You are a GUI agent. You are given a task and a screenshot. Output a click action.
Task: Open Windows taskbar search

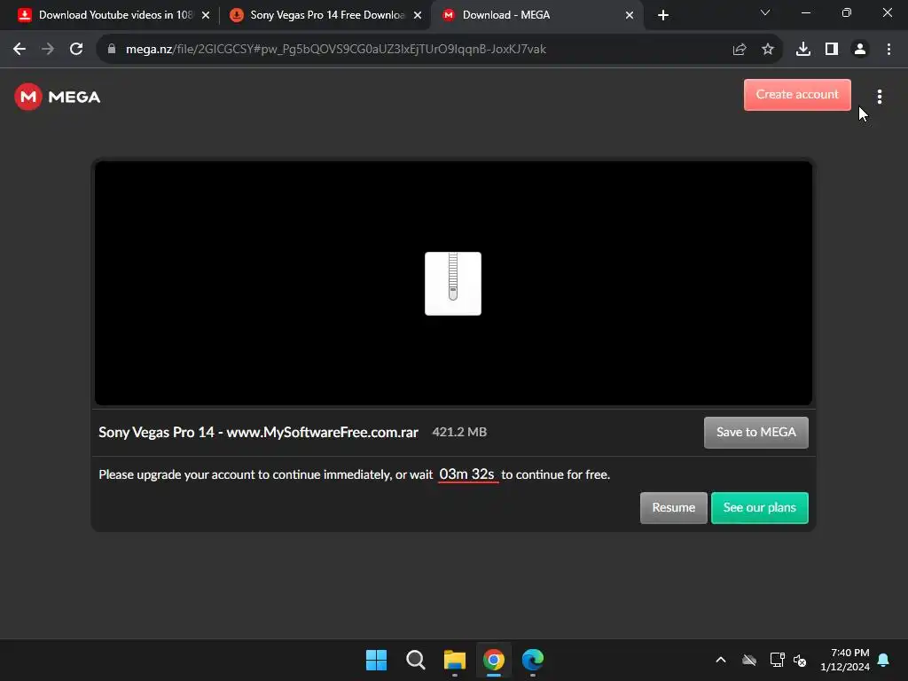tap(415, 660)
